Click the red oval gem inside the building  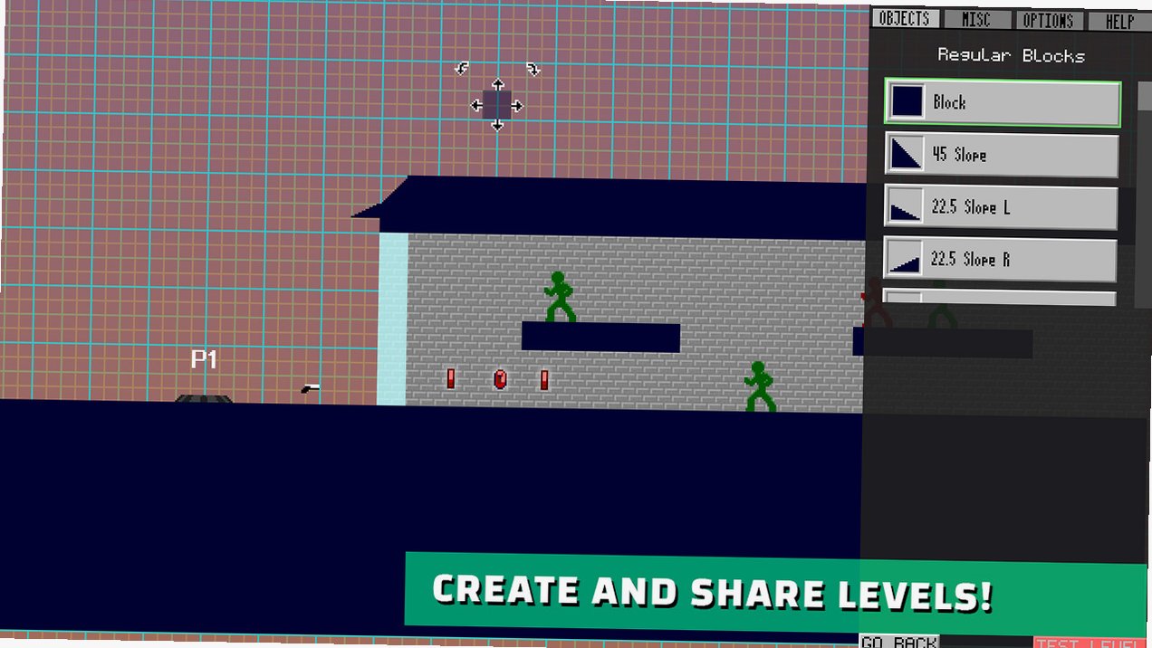[x=500, y=379]
